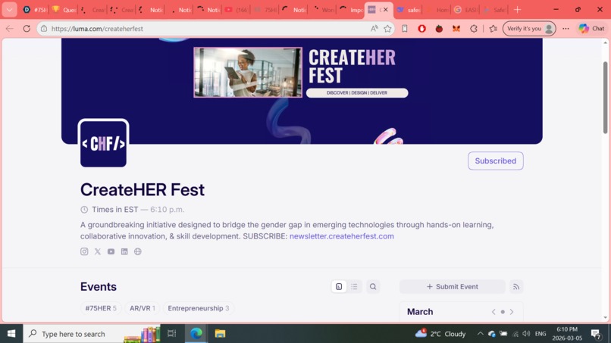Open the collections/reading list icon

pyautogui.click(x=405, y=29)
